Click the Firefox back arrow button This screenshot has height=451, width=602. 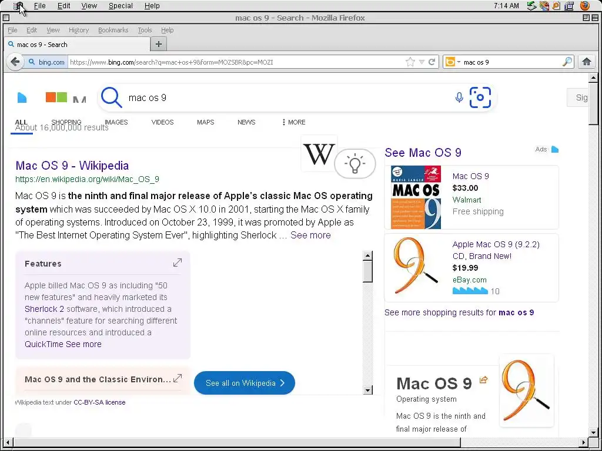pyautogui.click(x=15, y=62)
